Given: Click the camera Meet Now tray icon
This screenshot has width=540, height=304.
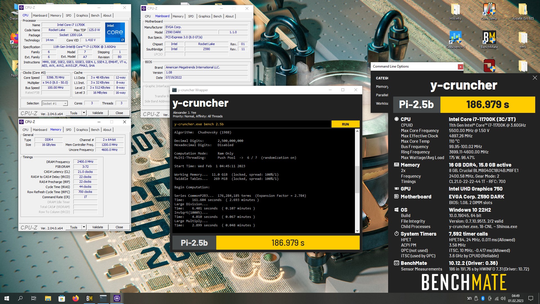Looking at the screenshot, I should click(490, 298).
